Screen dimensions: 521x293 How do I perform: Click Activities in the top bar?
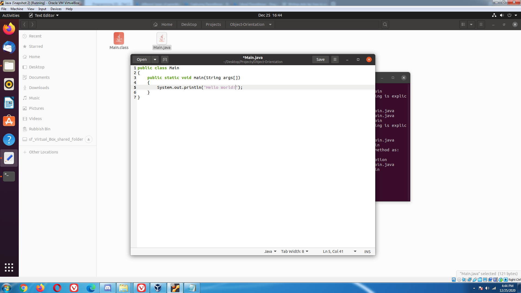click(11, 15)
